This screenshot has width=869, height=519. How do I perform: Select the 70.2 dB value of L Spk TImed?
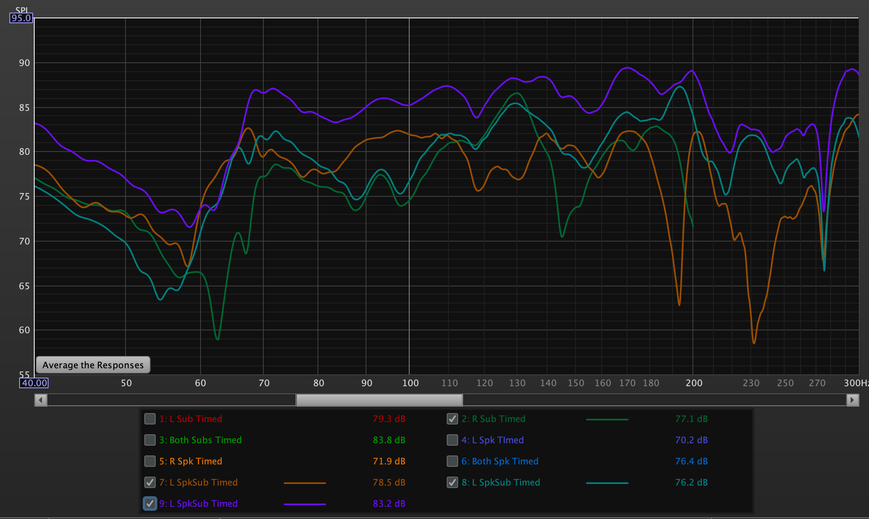click(691, 440)
